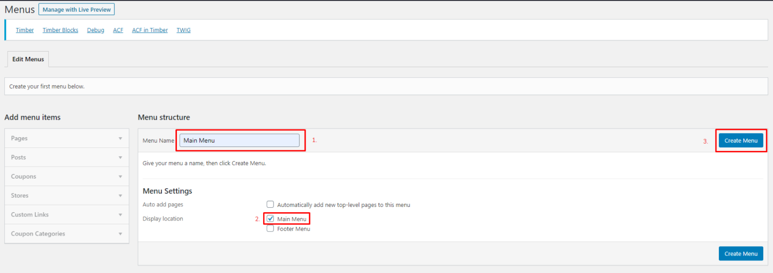Expand the Coupon Categories panel arrow
This screenshot has height=273, width=773.
(x=120, y=234)
